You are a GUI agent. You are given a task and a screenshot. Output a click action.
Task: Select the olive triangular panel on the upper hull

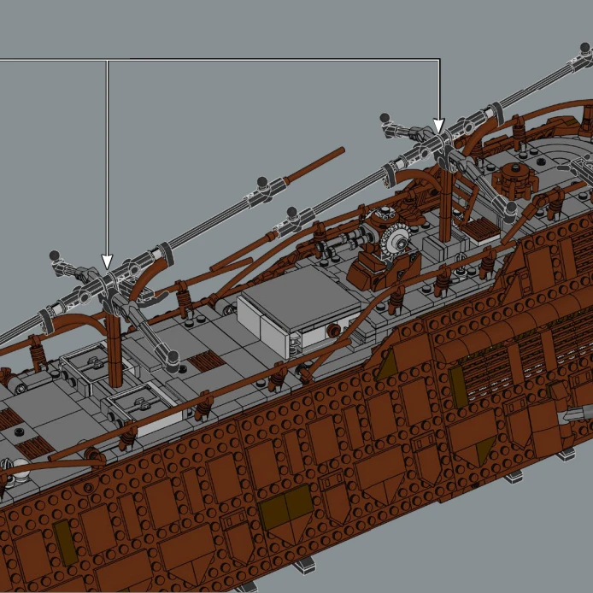pos(386,365)
